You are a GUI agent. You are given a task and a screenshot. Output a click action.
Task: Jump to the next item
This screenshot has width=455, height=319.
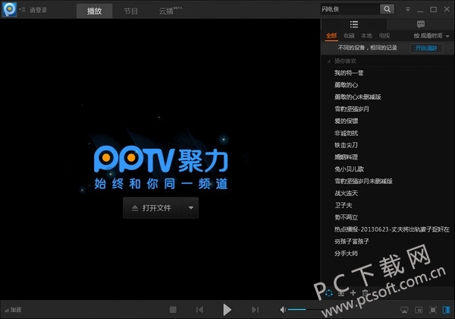click(x=255, y=310)
